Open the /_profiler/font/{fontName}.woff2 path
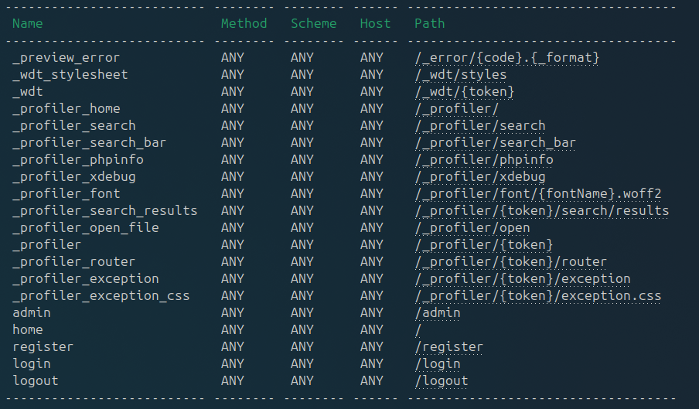699x409 pixels. 537,194
